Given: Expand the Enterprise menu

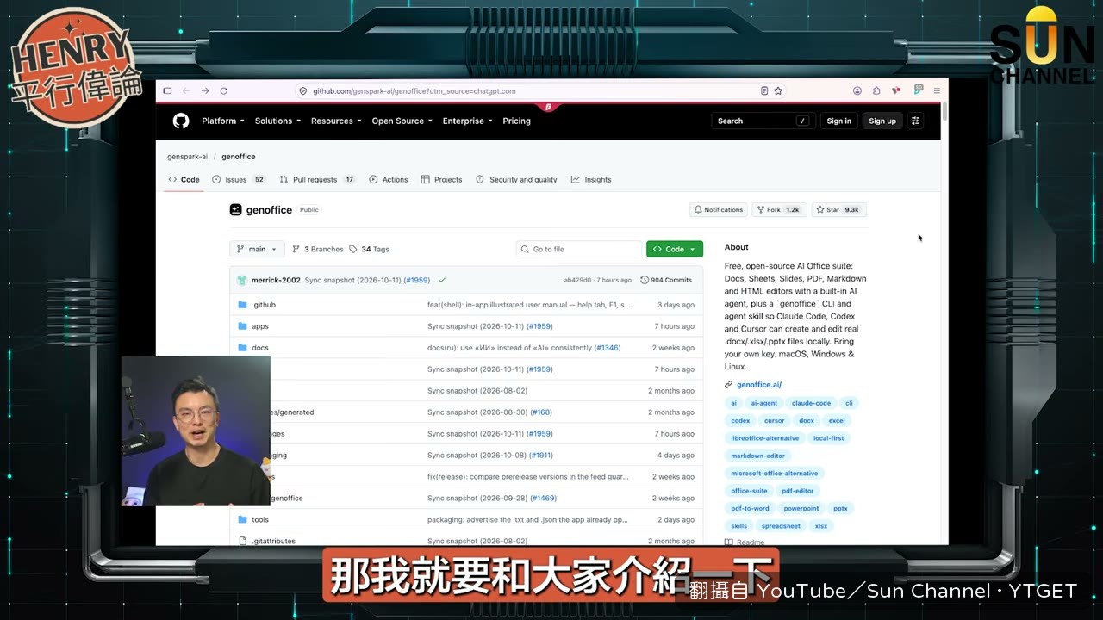Looking at the screenshot, I should pyautogui.click(x=468, y=121).
